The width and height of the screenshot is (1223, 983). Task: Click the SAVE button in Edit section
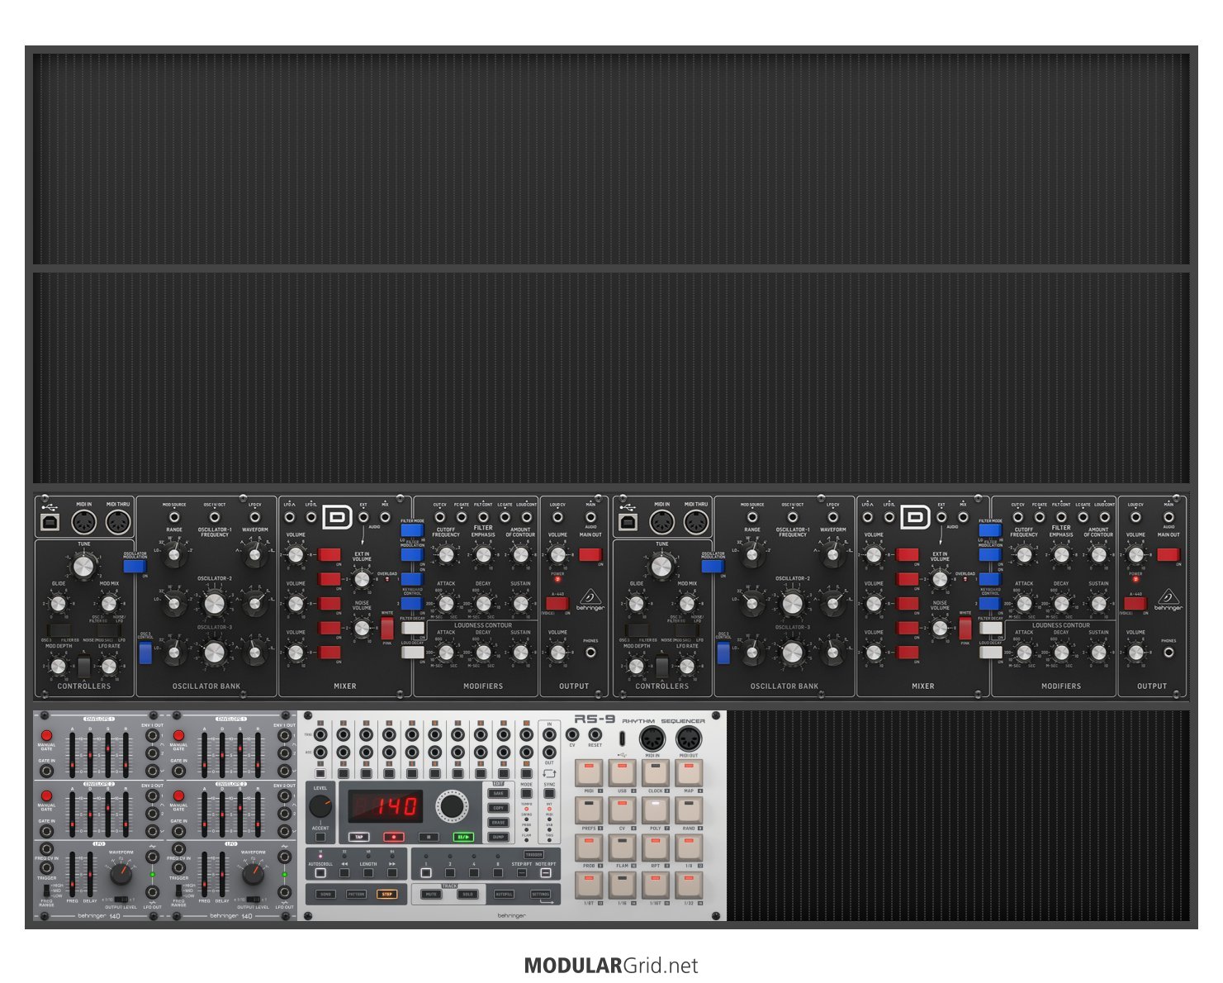[498, 793]
